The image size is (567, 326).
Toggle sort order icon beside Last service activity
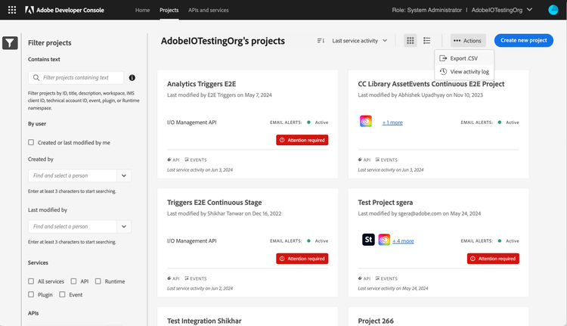(x=321, y=41)
